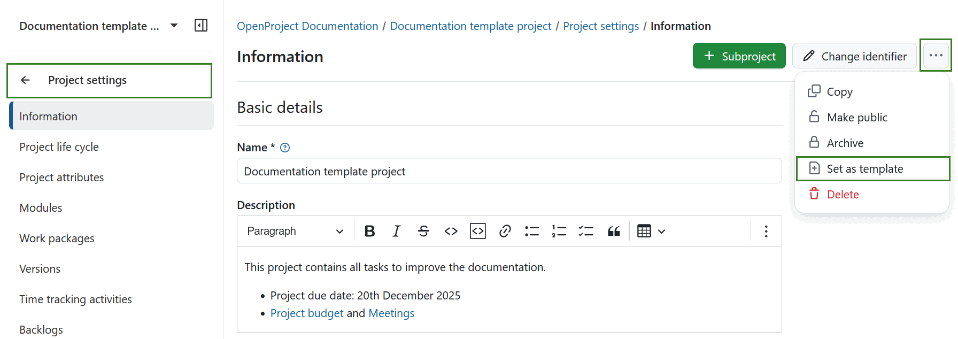Viewport: 958px width, 339px height.
Task: Insert a code block in description
Action: tap(477, 231)
